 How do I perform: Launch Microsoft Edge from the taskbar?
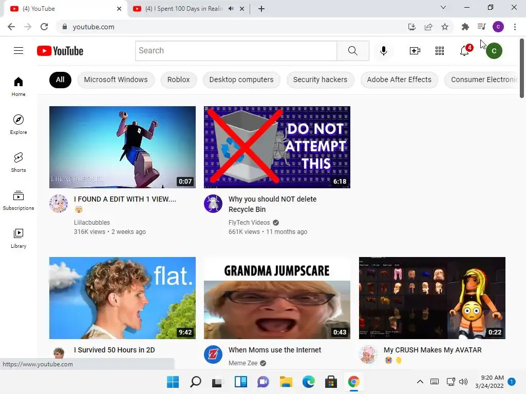click(309, 382)
